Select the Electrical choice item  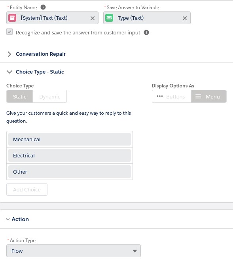click(70, 155)
